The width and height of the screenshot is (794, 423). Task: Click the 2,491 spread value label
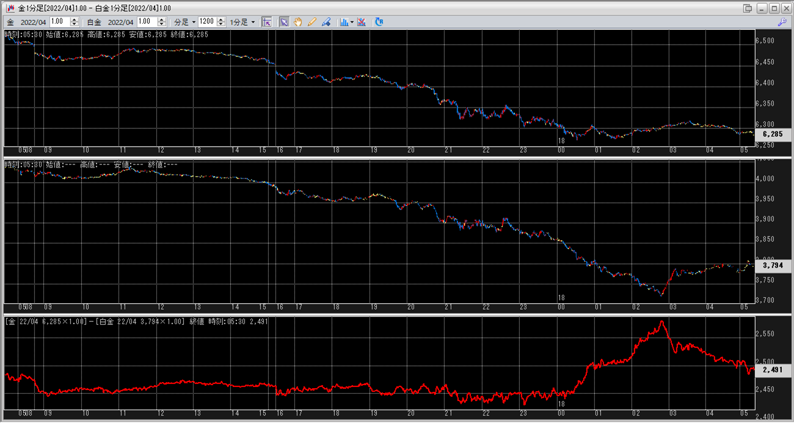pyautogui.click(x=773, y=370)
